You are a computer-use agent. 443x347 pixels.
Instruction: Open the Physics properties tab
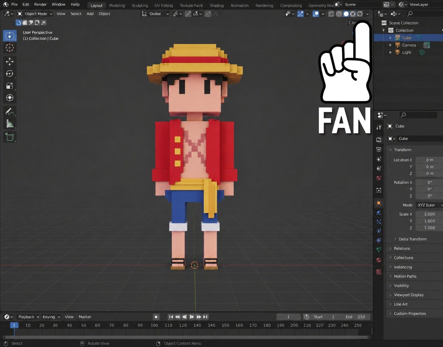(379, 231)
